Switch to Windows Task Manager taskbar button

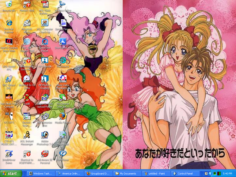coord(41,173)
